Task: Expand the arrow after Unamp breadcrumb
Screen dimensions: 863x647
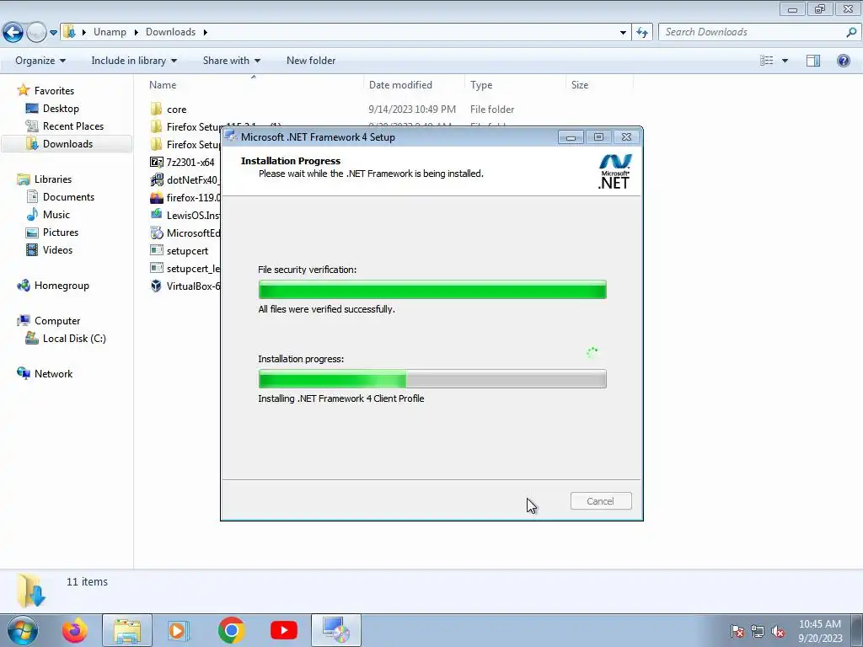Action: pyautogui.click(x=136, y=32)
